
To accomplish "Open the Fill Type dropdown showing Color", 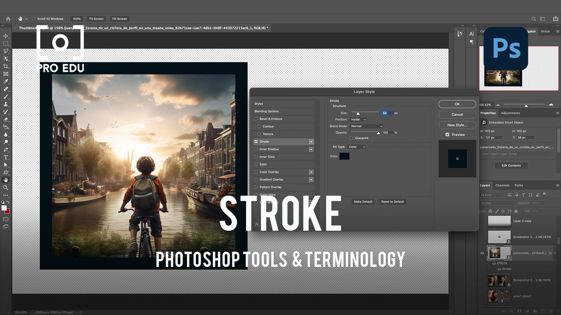I will (356, 147).
